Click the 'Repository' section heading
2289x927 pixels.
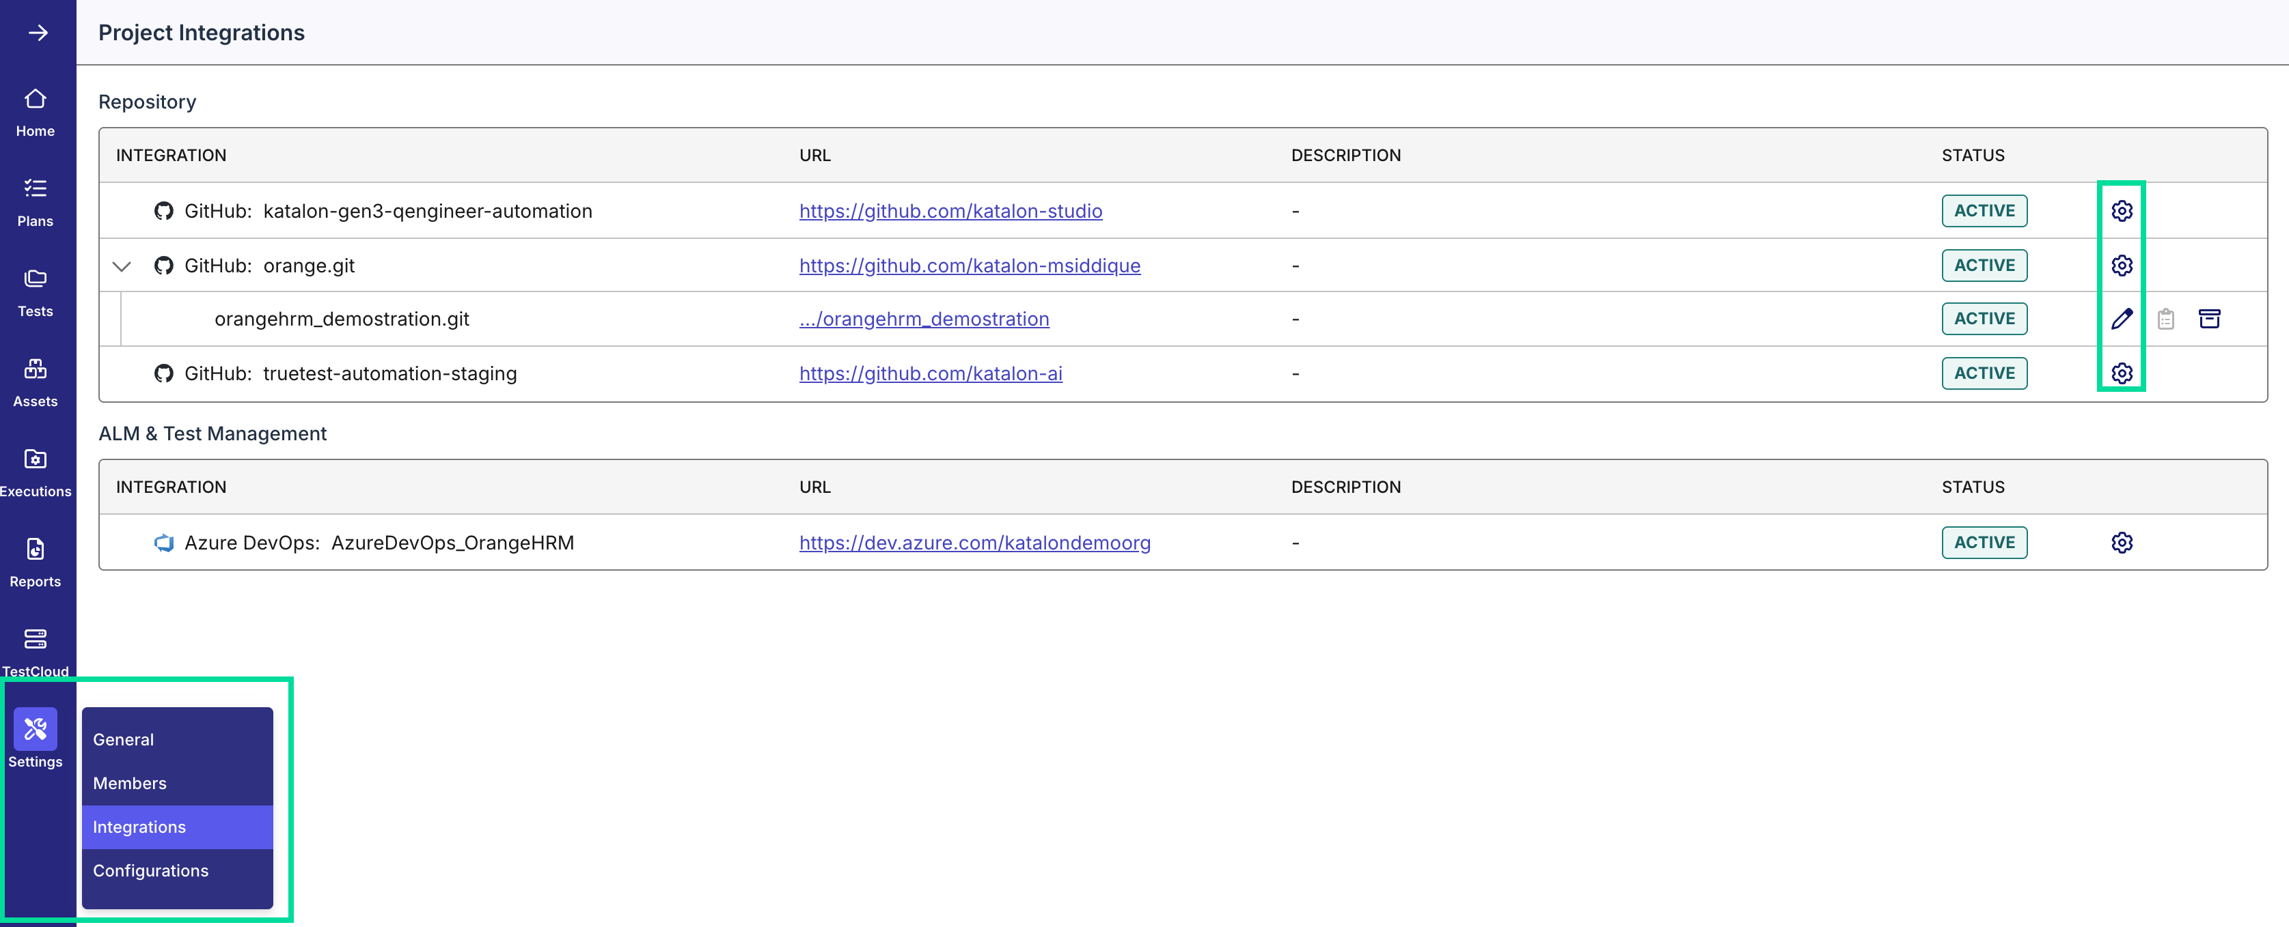[x=147, y=101]
